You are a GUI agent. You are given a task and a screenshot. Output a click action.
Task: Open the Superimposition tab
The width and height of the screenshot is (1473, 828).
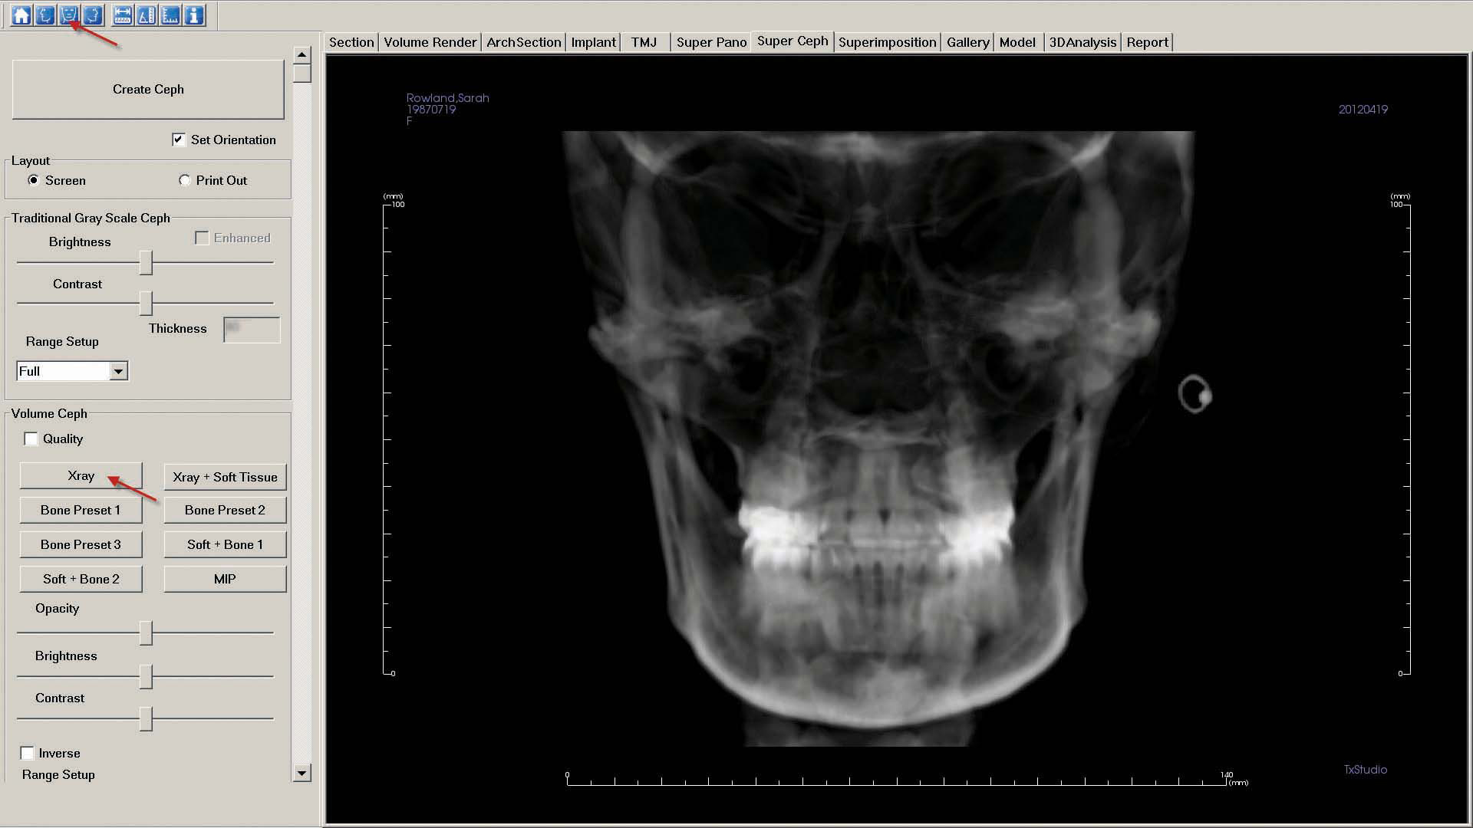887,42
